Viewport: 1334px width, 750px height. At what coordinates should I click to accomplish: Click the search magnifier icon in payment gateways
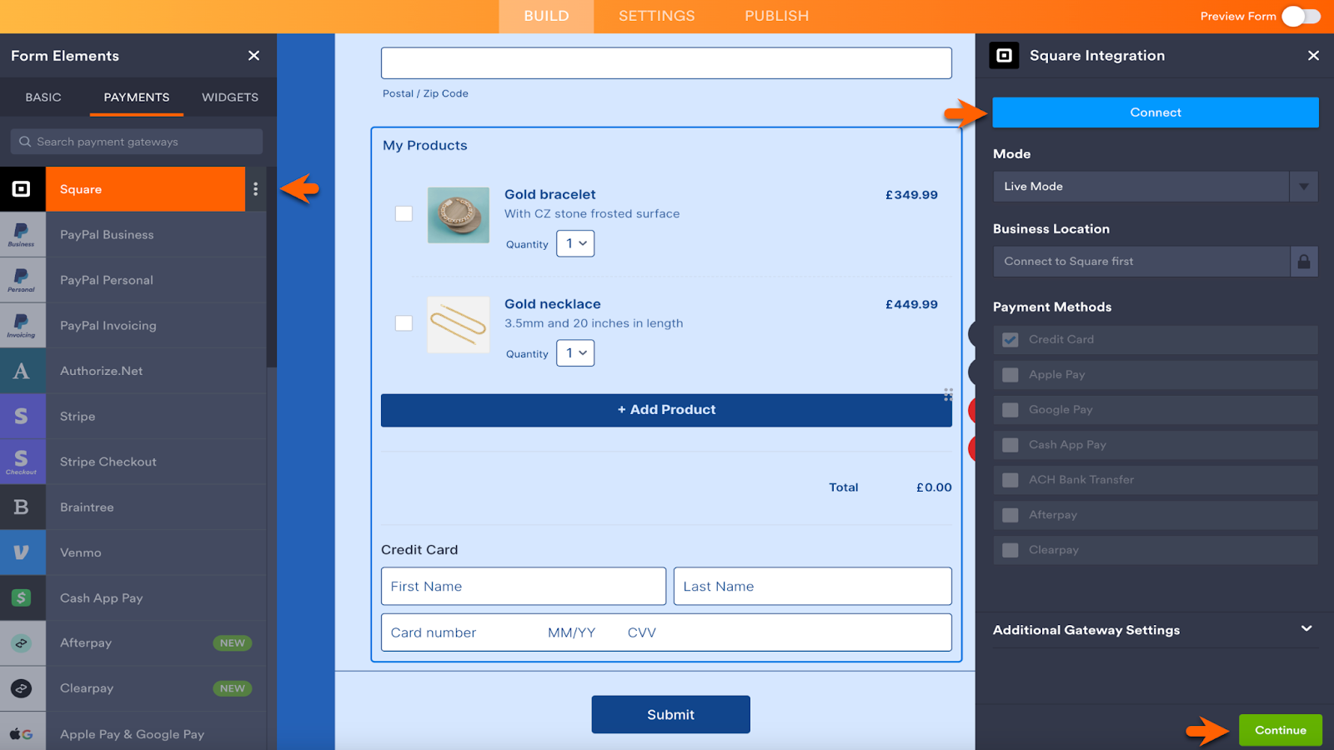coord(25,142)
